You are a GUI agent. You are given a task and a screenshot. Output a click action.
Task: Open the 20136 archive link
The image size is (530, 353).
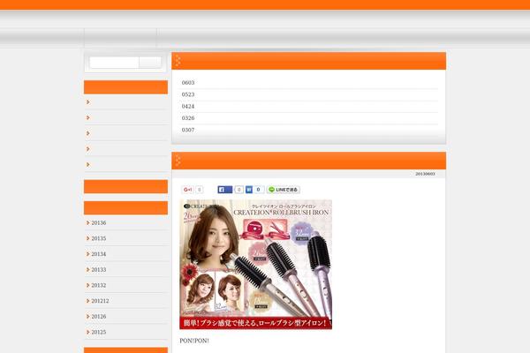point(98,223)
